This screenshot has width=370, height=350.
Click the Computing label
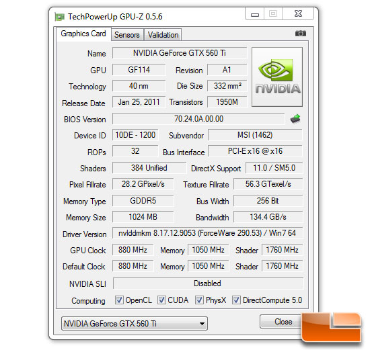tap(89, 301)
